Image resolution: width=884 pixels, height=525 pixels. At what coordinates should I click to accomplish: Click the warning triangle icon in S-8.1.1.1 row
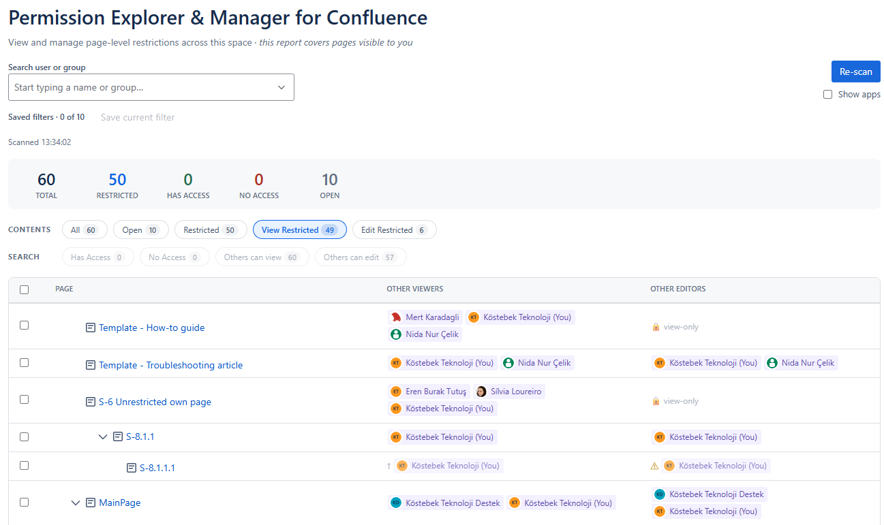click(655, 466)
